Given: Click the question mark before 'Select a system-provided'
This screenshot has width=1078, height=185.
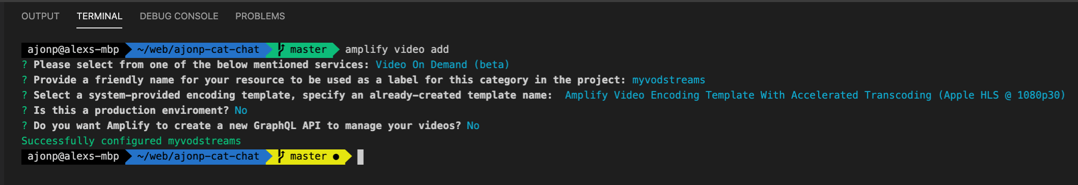Looking at the screenshot, I should point(24,95).
